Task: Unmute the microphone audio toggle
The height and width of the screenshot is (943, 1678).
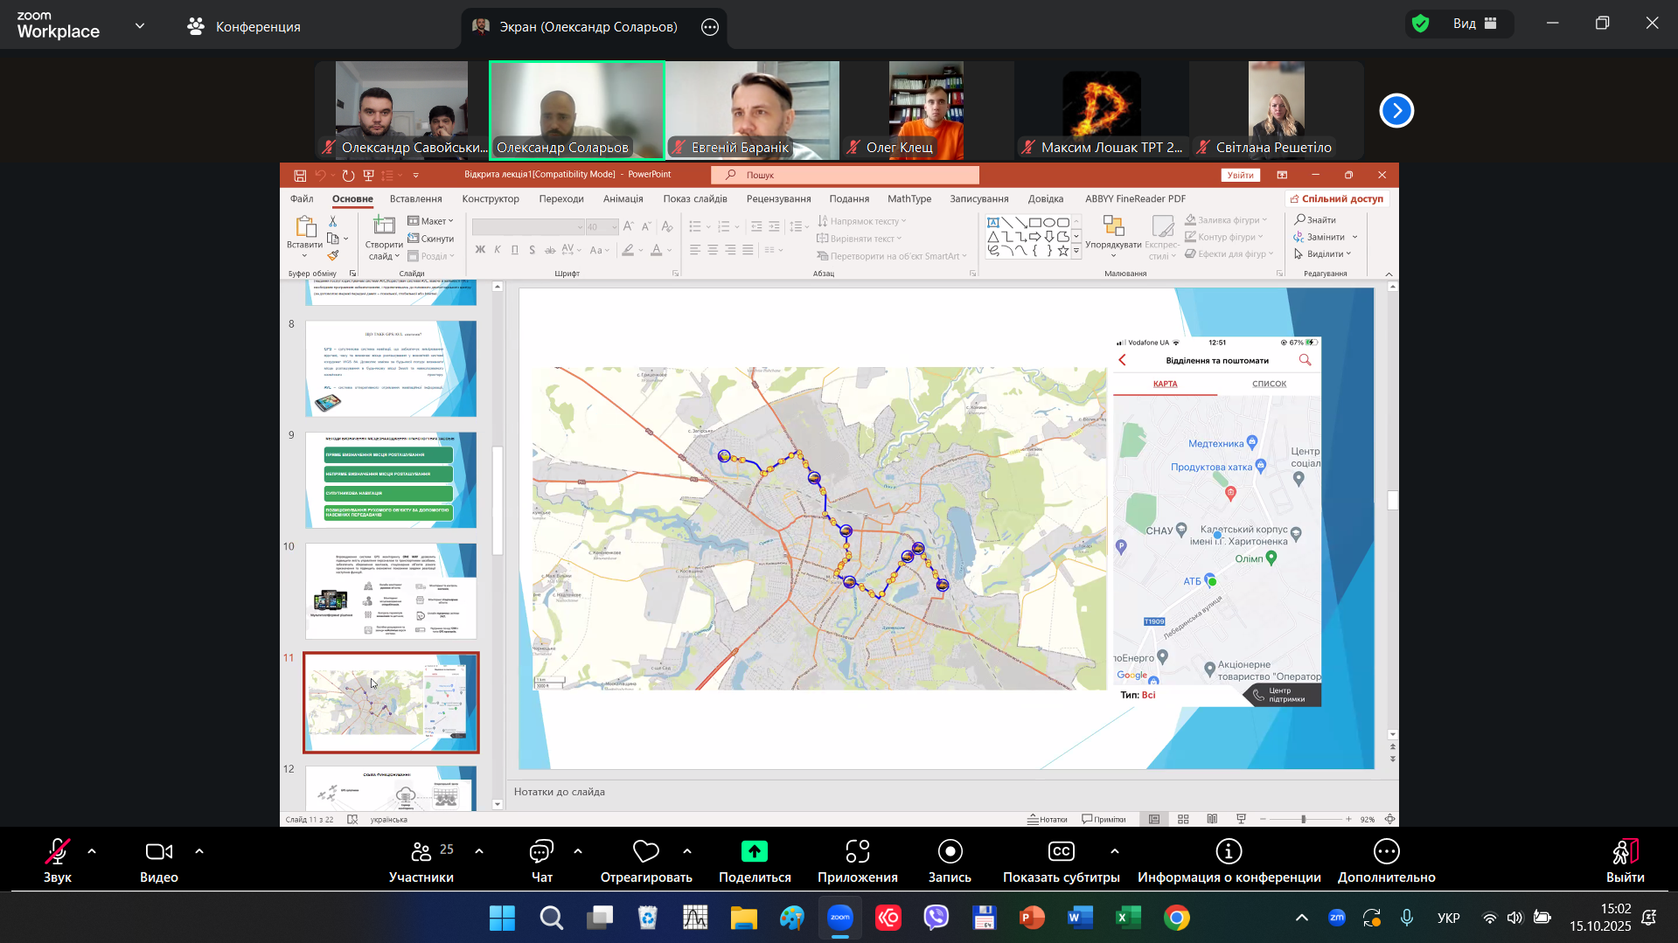Action: coord(58,852)
